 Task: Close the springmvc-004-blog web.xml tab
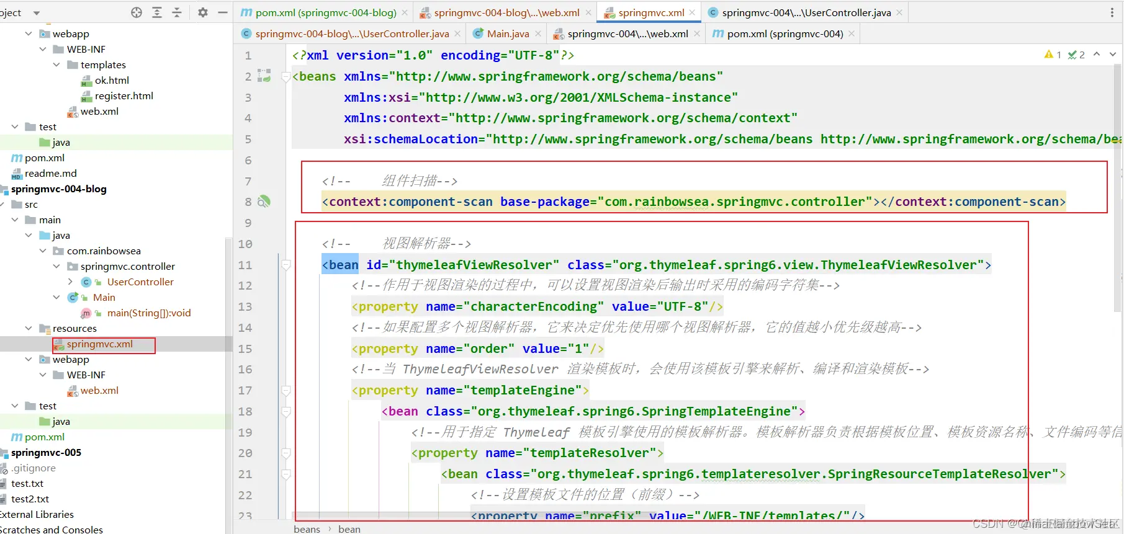click(588, 12)
